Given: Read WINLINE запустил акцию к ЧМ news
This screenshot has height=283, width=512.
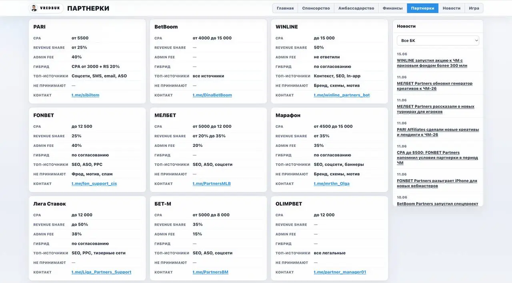Looking at the screenshot, I should (432, 63).
